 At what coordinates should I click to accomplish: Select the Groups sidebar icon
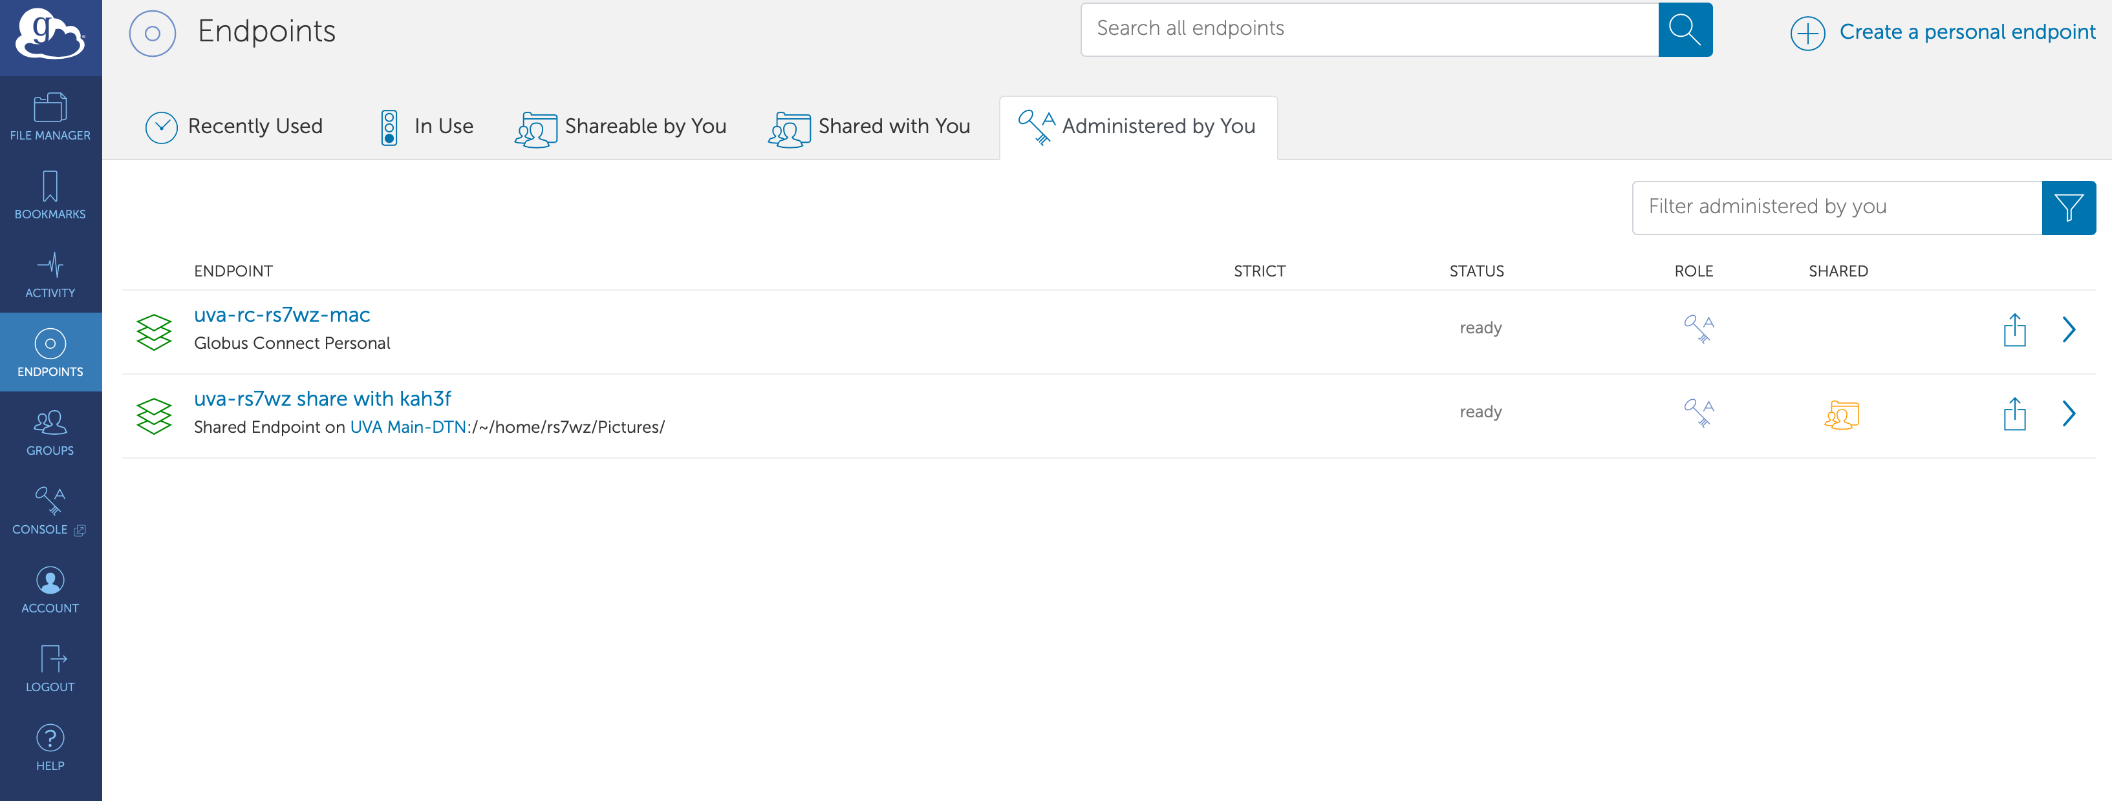(50, 429)
